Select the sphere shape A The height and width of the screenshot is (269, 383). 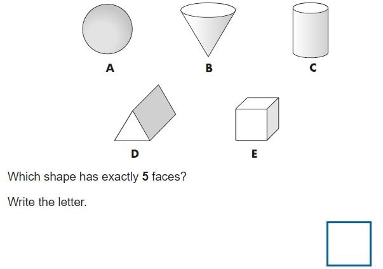(107, 29)
